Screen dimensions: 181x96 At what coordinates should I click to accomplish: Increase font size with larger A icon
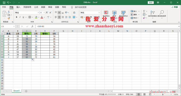pyautogui.click(x=47, y=12)
